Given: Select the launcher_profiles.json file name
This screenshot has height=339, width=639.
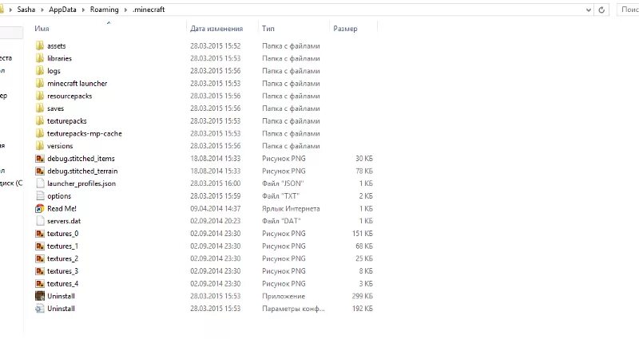Looking at the screenshot, I should (x=81, y=183).
